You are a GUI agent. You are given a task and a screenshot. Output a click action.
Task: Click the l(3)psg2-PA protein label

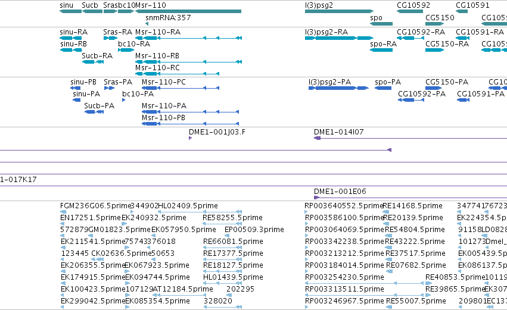point(330,82)
